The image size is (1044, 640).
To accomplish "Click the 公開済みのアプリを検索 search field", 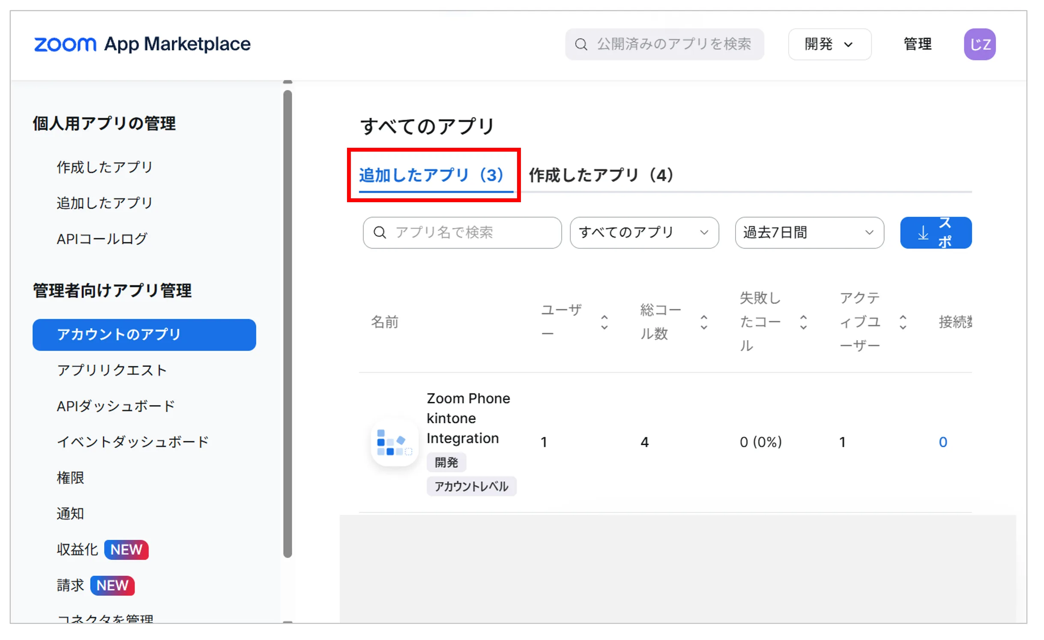I will point(664,44).
